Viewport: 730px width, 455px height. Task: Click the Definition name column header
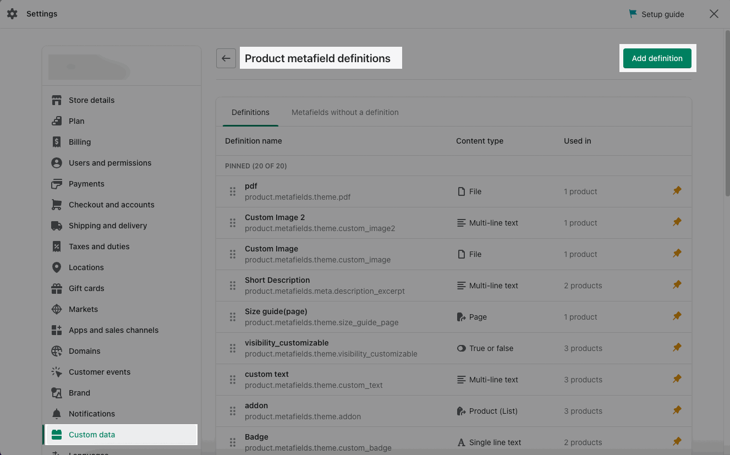(x=254, y=141)
